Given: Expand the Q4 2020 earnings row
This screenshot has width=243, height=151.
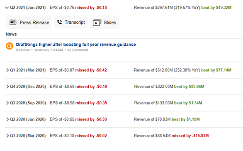Looking at the screenshot, I should (7, 87).
